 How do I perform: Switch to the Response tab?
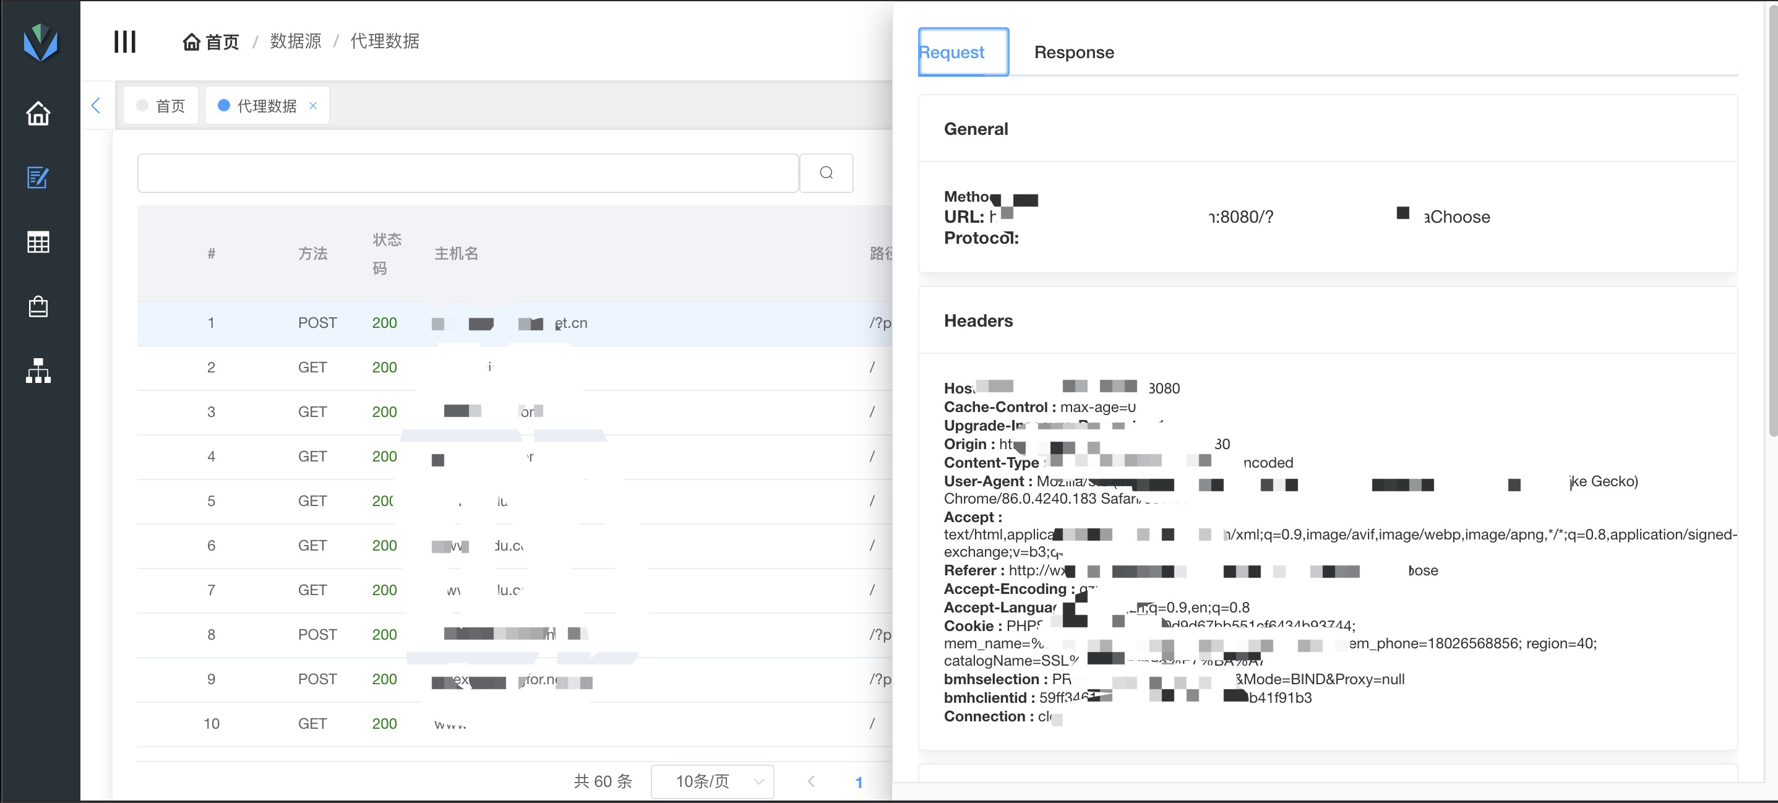coord(1073,53)
